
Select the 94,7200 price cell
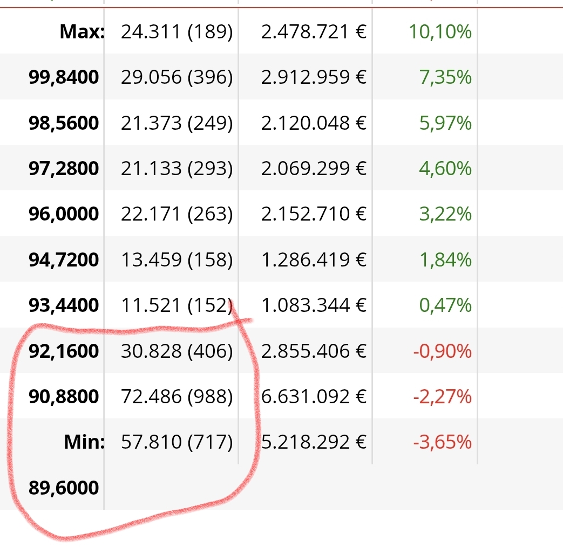click(x=64, y=260)
